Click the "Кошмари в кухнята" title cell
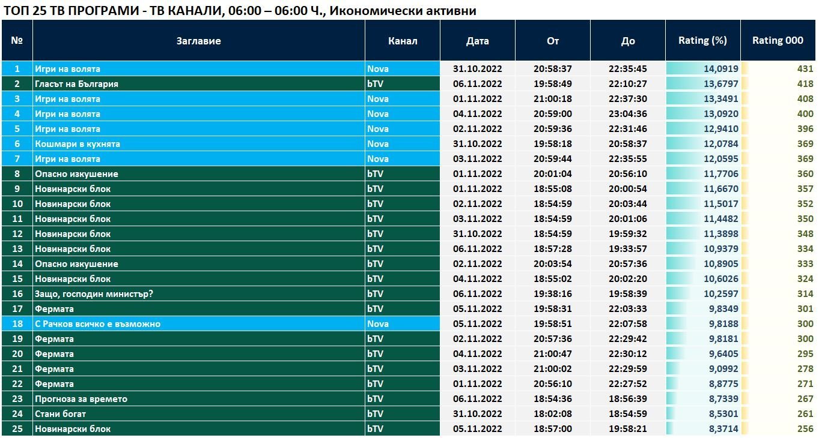 [x=78, y=144]
